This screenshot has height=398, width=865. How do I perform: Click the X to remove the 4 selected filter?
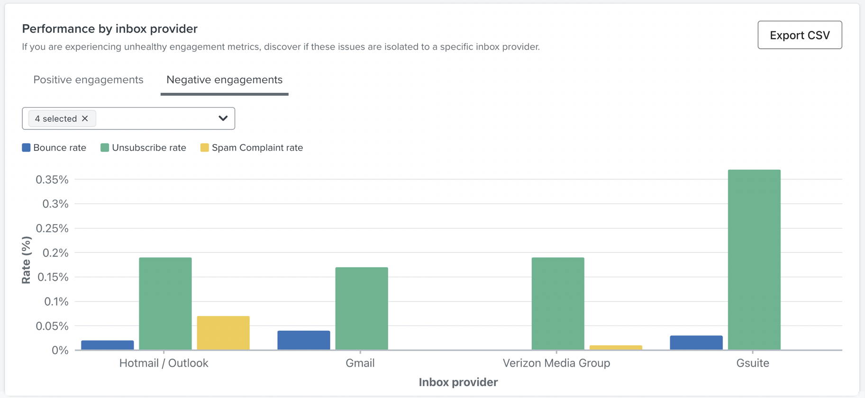[x=85, y=118]
